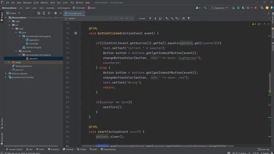Screen dimensions: 274x154
Task: Toggle the Structure side tool window
Action: pyautogui.click(x=2, y=123)
